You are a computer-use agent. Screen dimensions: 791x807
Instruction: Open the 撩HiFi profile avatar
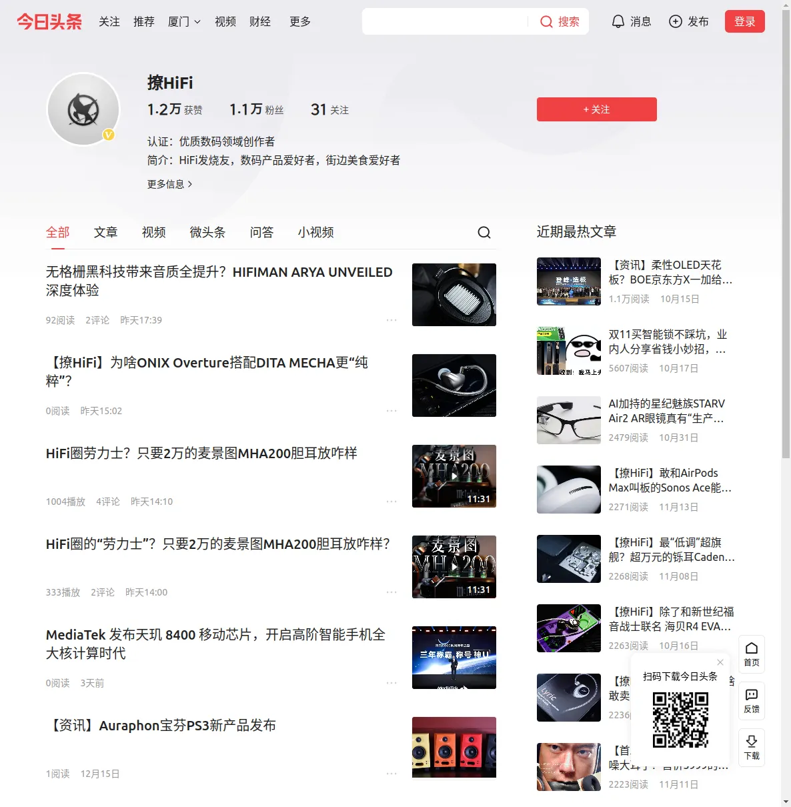[x=83, y=109]
